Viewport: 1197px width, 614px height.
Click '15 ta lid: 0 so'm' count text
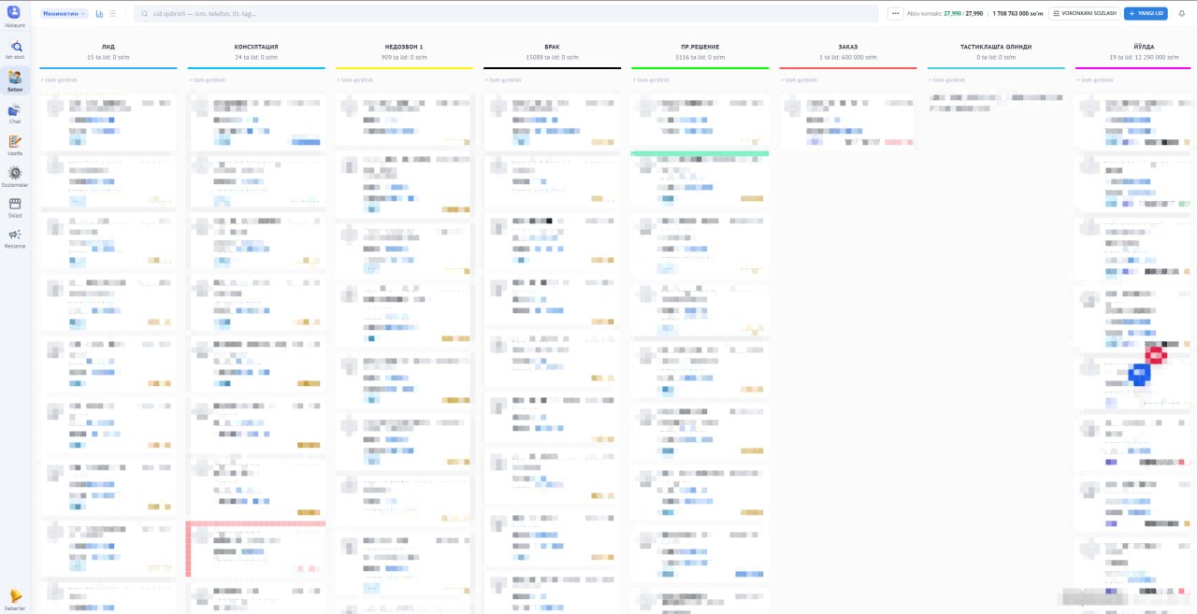[108, 57]
